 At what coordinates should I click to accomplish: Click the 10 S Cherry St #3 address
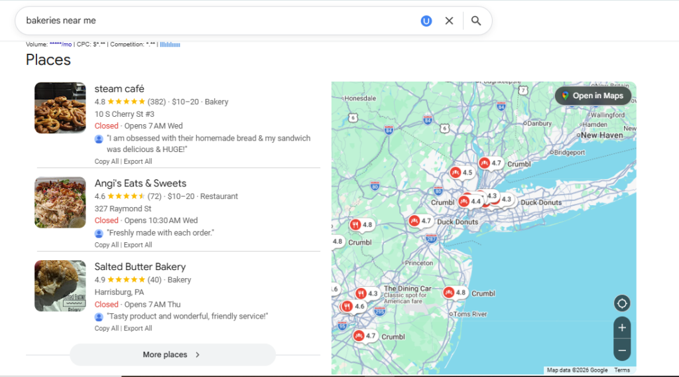click(x=124, y=114)
